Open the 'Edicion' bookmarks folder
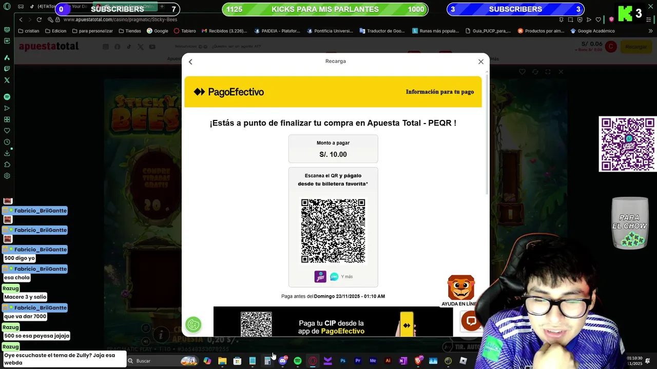 [x=55, y=31]
